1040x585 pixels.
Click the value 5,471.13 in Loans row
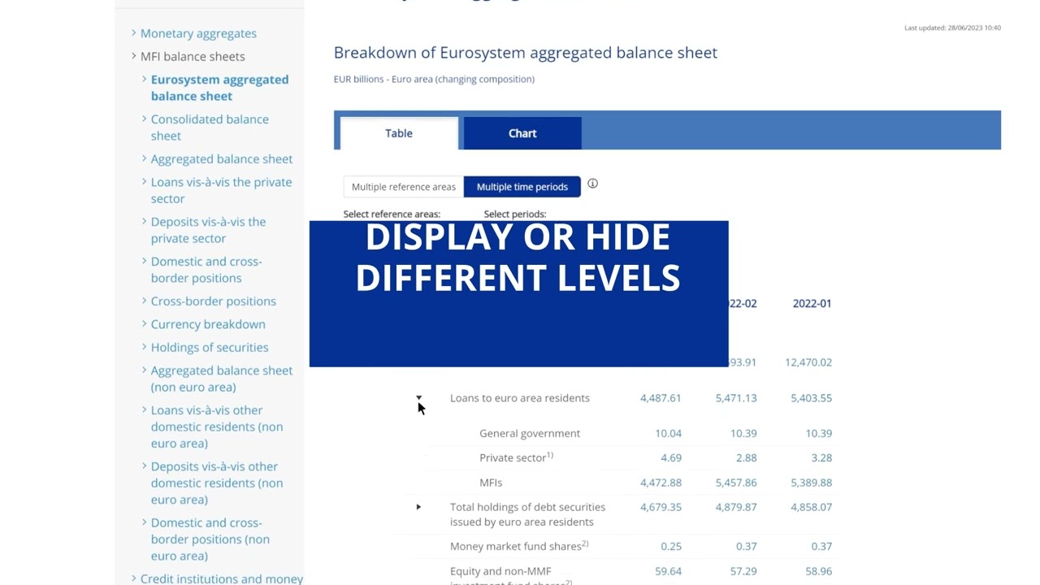pyautogui.click(x=736, y=398)
